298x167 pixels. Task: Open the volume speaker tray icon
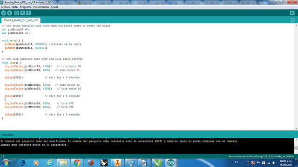tap(274, 163)
